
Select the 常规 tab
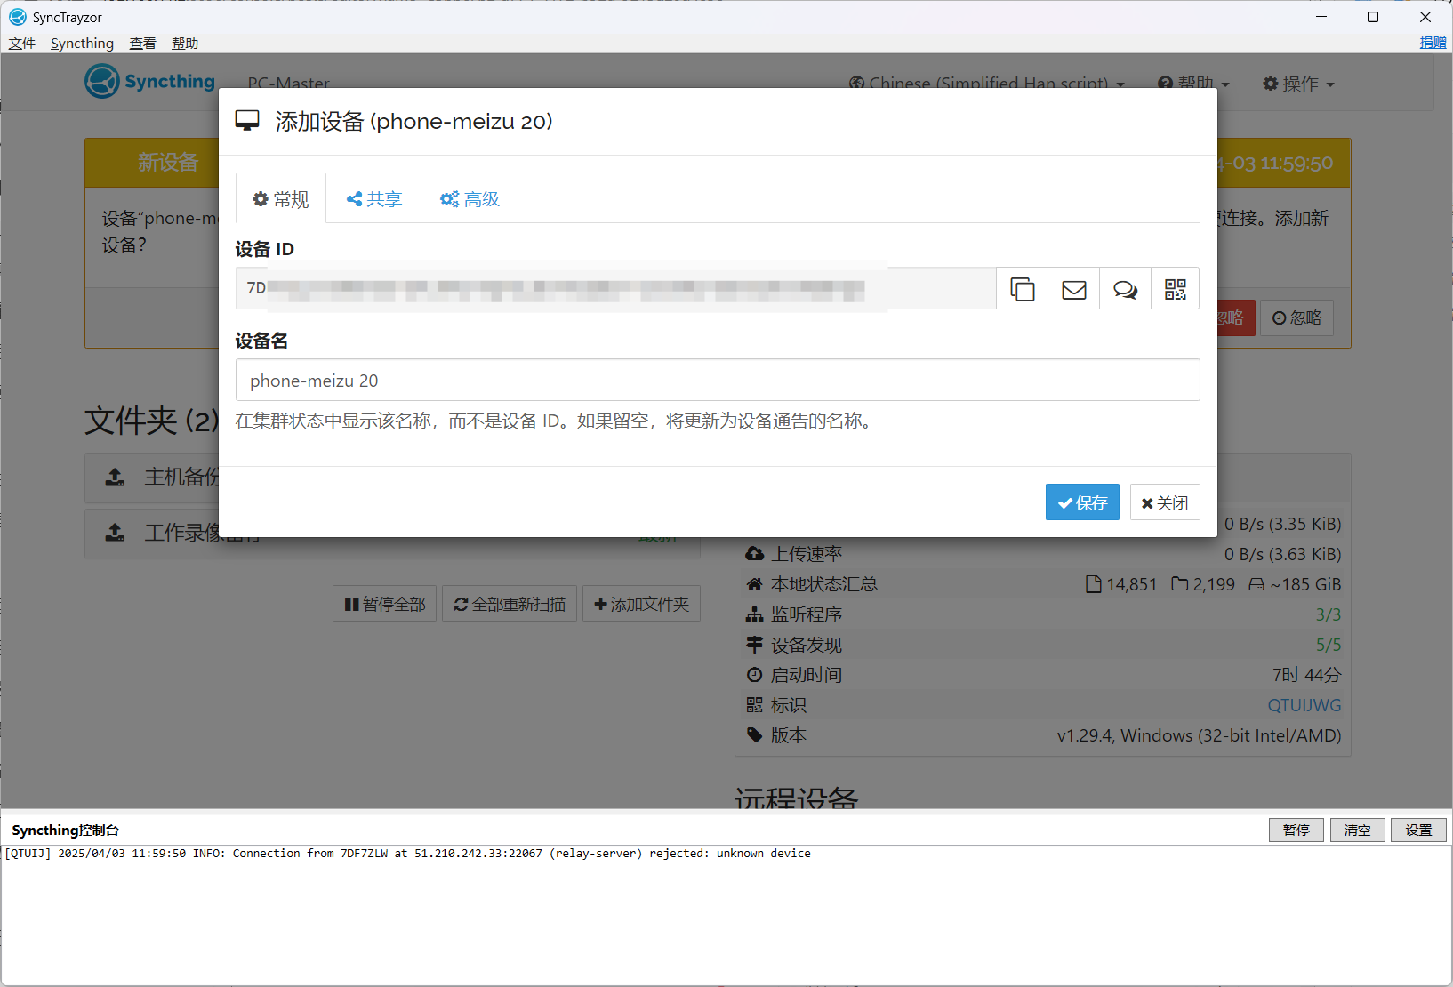[281, 199]
